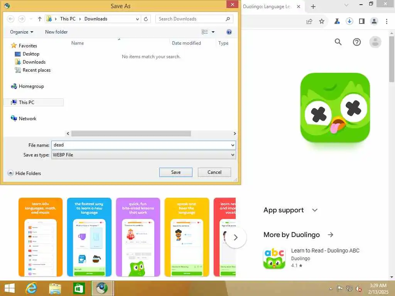Click This PC in address breadcrumb
Screen dimensions: 395x296
(68, 19)
